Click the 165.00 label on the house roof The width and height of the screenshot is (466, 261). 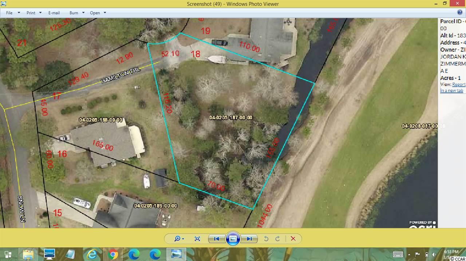coord(103,146)
